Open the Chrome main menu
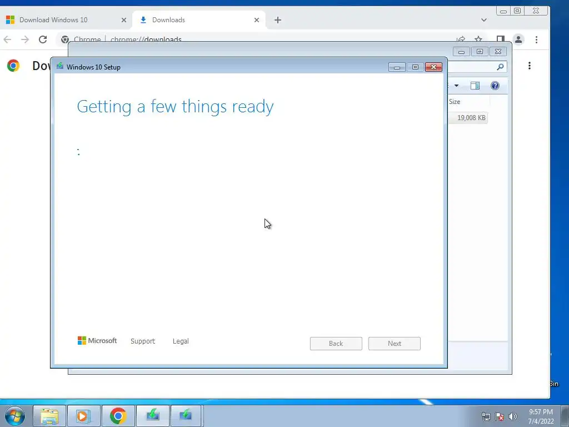569x427 pixels. [x=536, y=39]
